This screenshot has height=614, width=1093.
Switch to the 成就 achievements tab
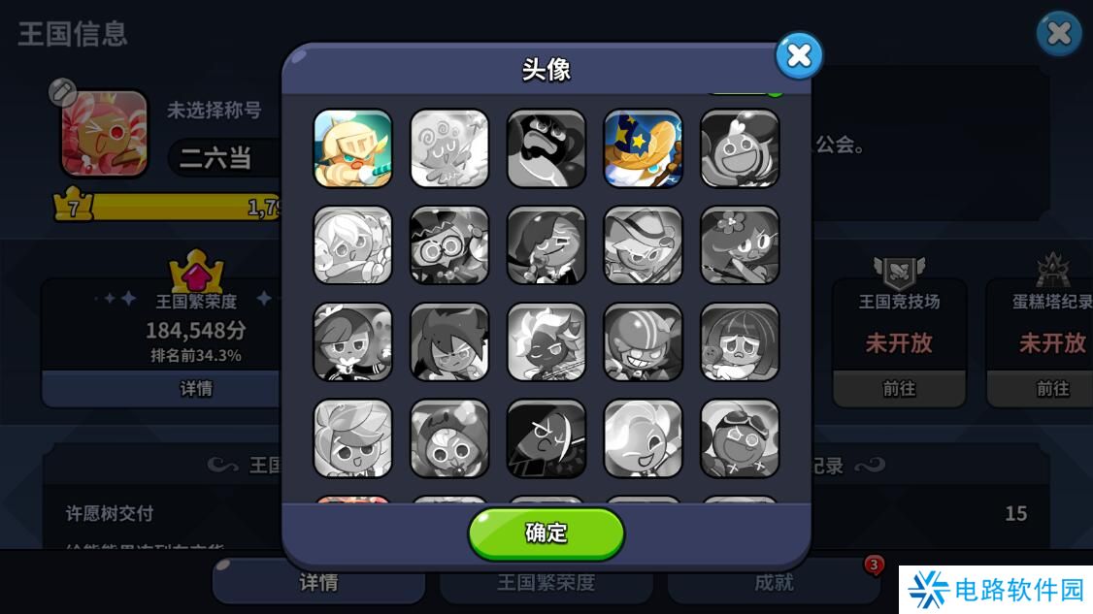click(x=774, y=583)
